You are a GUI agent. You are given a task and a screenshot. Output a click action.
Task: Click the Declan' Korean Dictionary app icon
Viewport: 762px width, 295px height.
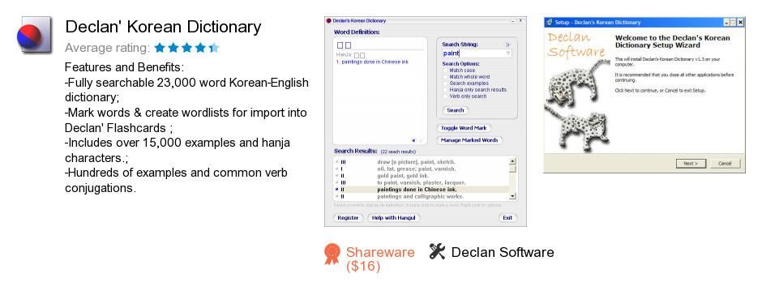[35, 35]
